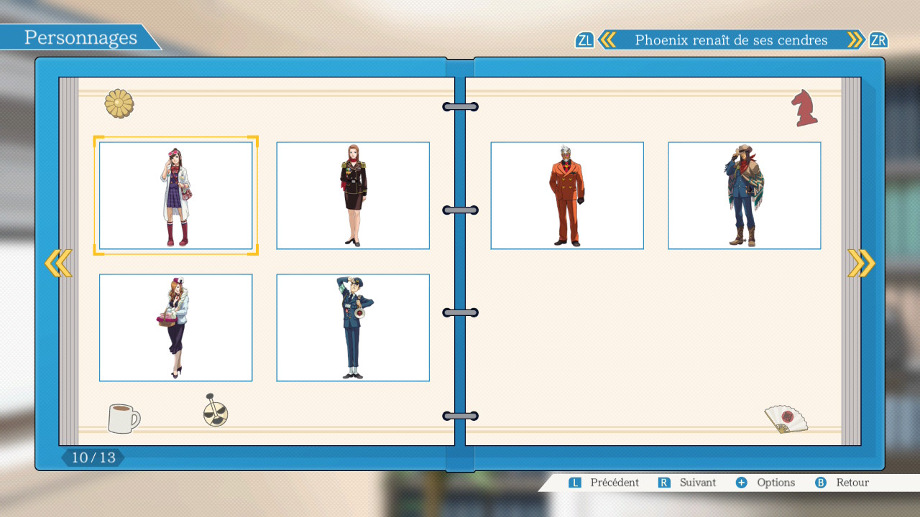Open the saluting police officer character card

click(x=353, y=327)
